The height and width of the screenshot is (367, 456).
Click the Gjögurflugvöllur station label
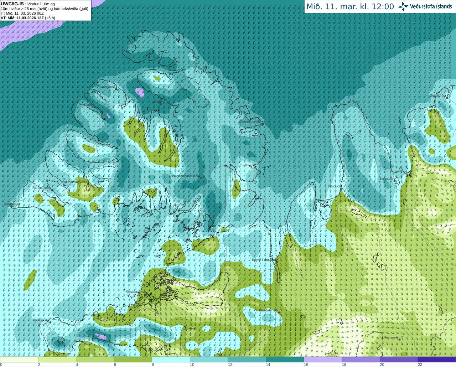coord(250,122)
